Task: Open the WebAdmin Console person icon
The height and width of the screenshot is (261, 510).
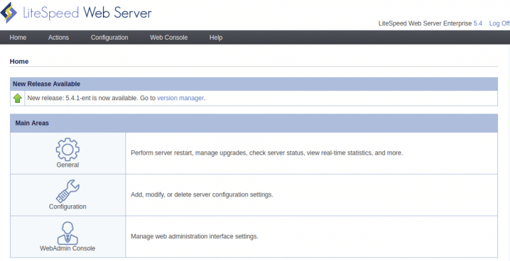Action: [68, 233]
